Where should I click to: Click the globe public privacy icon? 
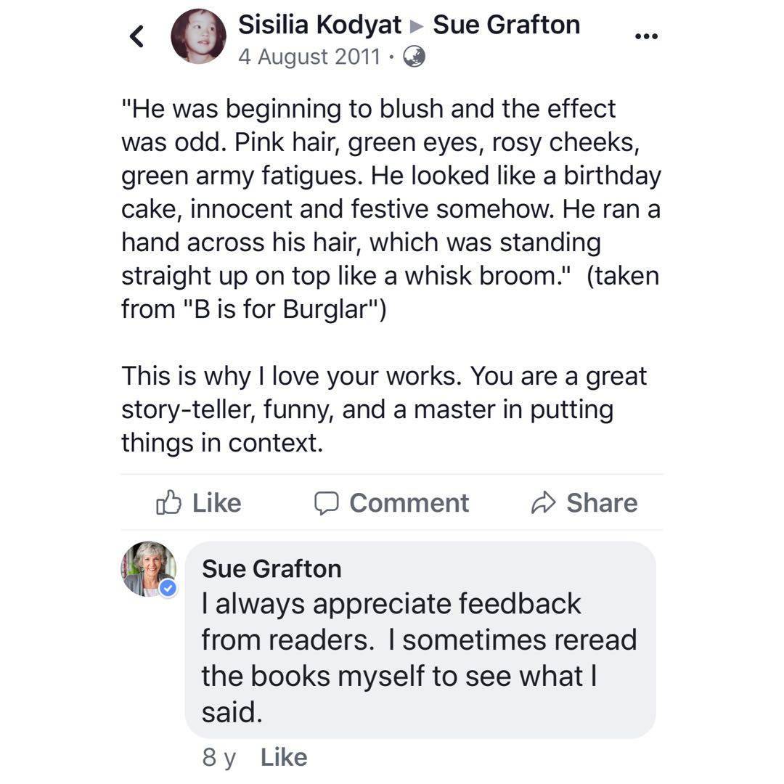(x=414, y=57)
